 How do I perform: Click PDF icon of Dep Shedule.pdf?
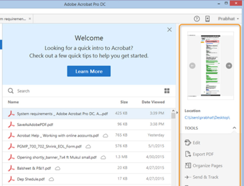[11, 179]
